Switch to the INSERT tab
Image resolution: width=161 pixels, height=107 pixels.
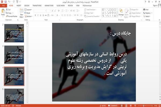pos(19,6)
